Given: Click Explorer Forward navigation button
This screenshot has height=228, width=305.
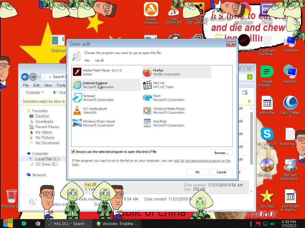Looking at the screenshot, I should pos(33,77).
